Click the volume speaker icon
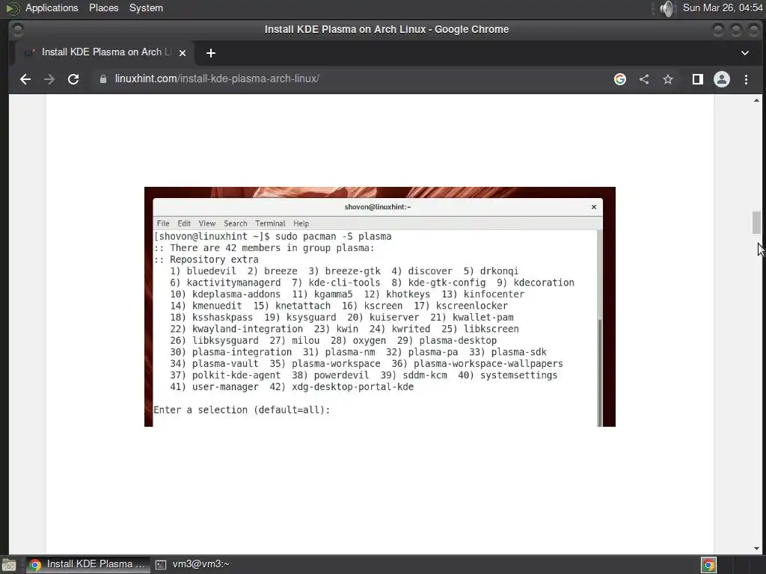 (667, 8)
